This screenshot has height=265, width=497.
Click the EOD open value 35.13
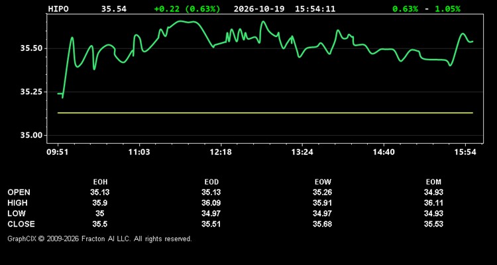211,192
